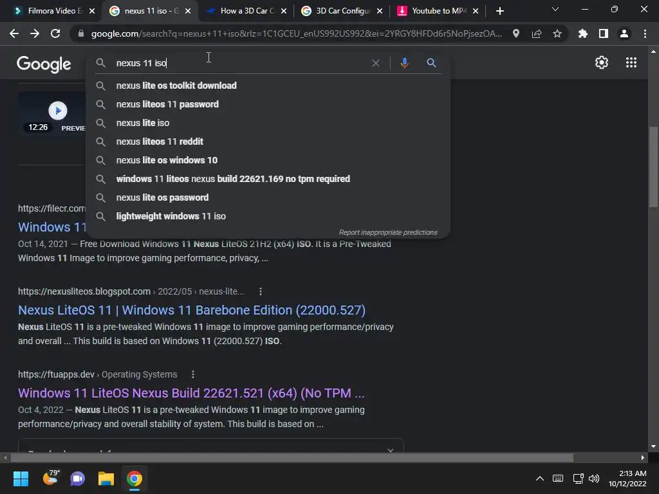Choose suggestion lightweight windows 11 iso

pos(268,216)
